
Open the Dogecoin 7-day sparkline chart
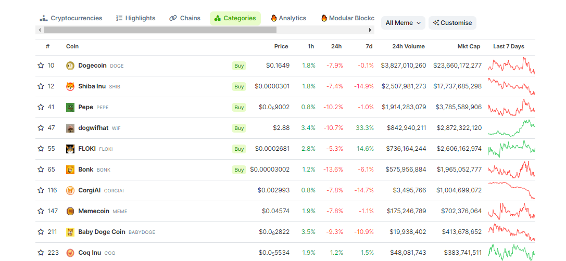coord(511,66)
